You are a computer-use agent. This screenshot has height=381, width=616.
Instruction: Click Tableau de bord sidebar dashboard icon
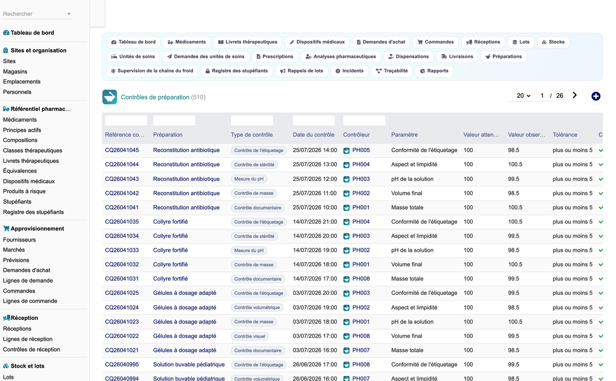pyautogui.click(x=6, y=33)
